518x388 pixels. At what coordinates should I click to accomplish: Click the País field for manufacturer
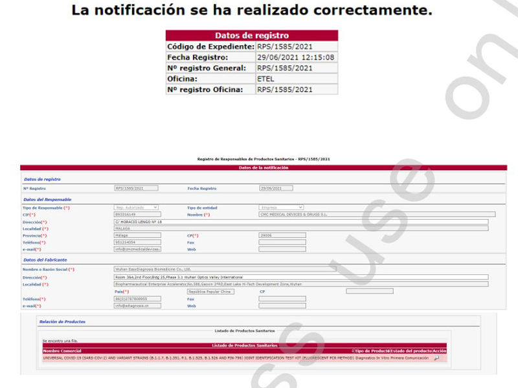click(210, 291)
